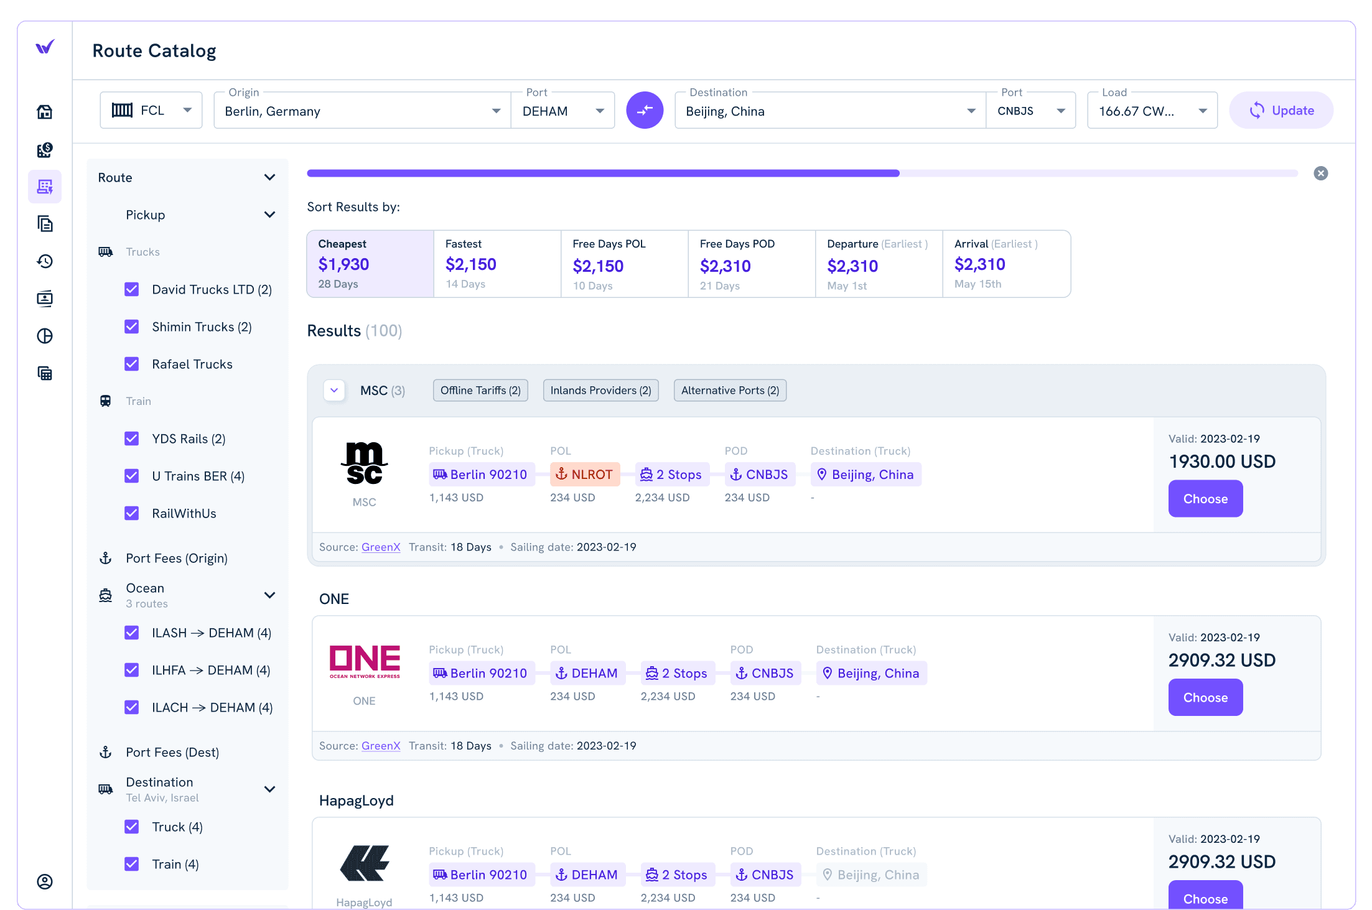Click the loading progress bar
The image size is (1372, 910).
click(801, 174)
